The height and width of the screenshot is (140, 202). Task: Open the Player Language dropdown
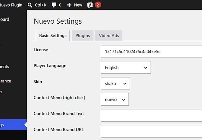coord(126,68)
